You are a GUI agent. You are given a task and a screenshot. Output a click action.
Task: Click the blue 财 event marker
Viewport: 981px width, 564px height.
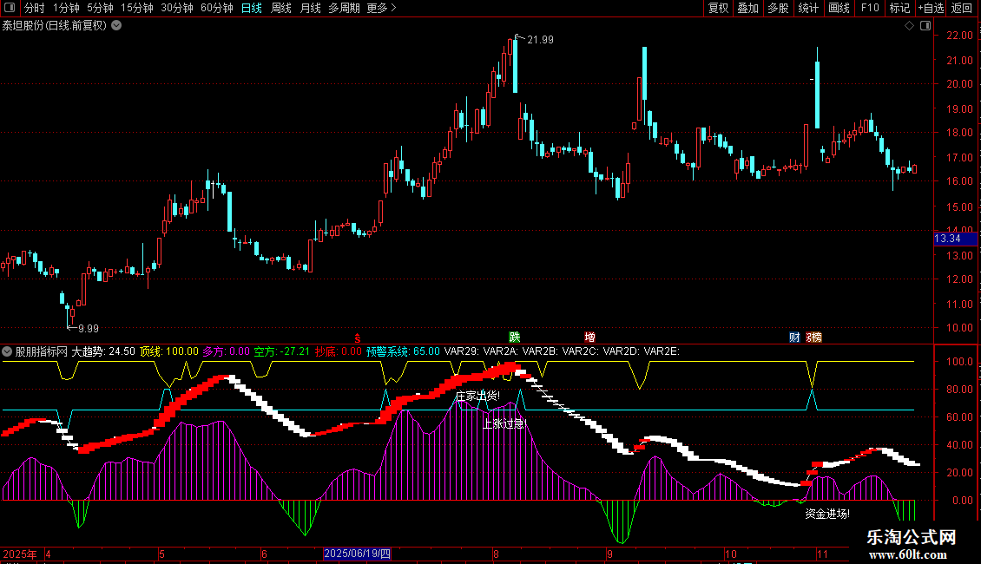tap(793, 337)
